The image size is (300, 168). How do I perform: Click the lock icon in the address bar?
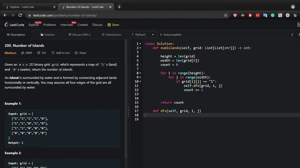tap(29, 15)
